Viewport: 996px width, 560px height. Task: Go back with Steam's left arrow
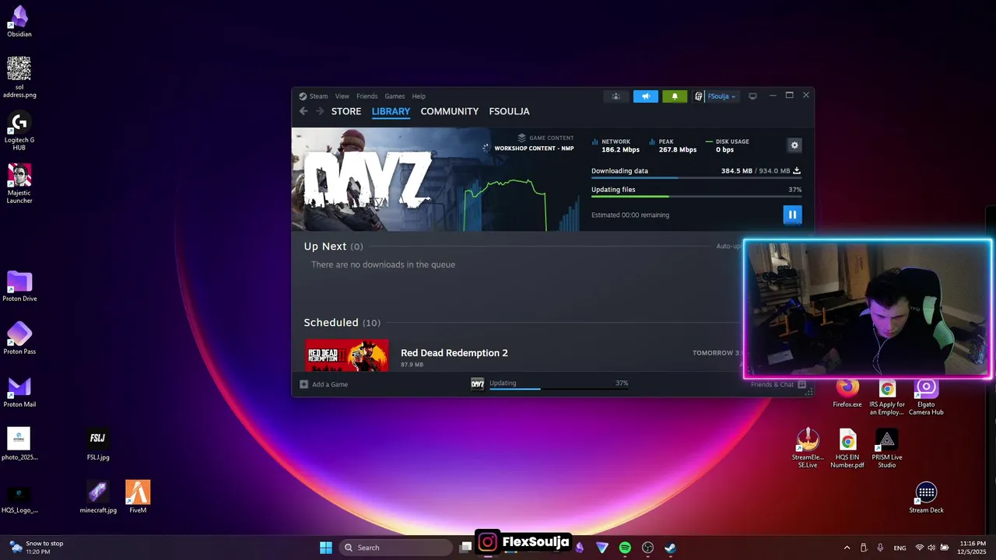[x=303, y=111]
